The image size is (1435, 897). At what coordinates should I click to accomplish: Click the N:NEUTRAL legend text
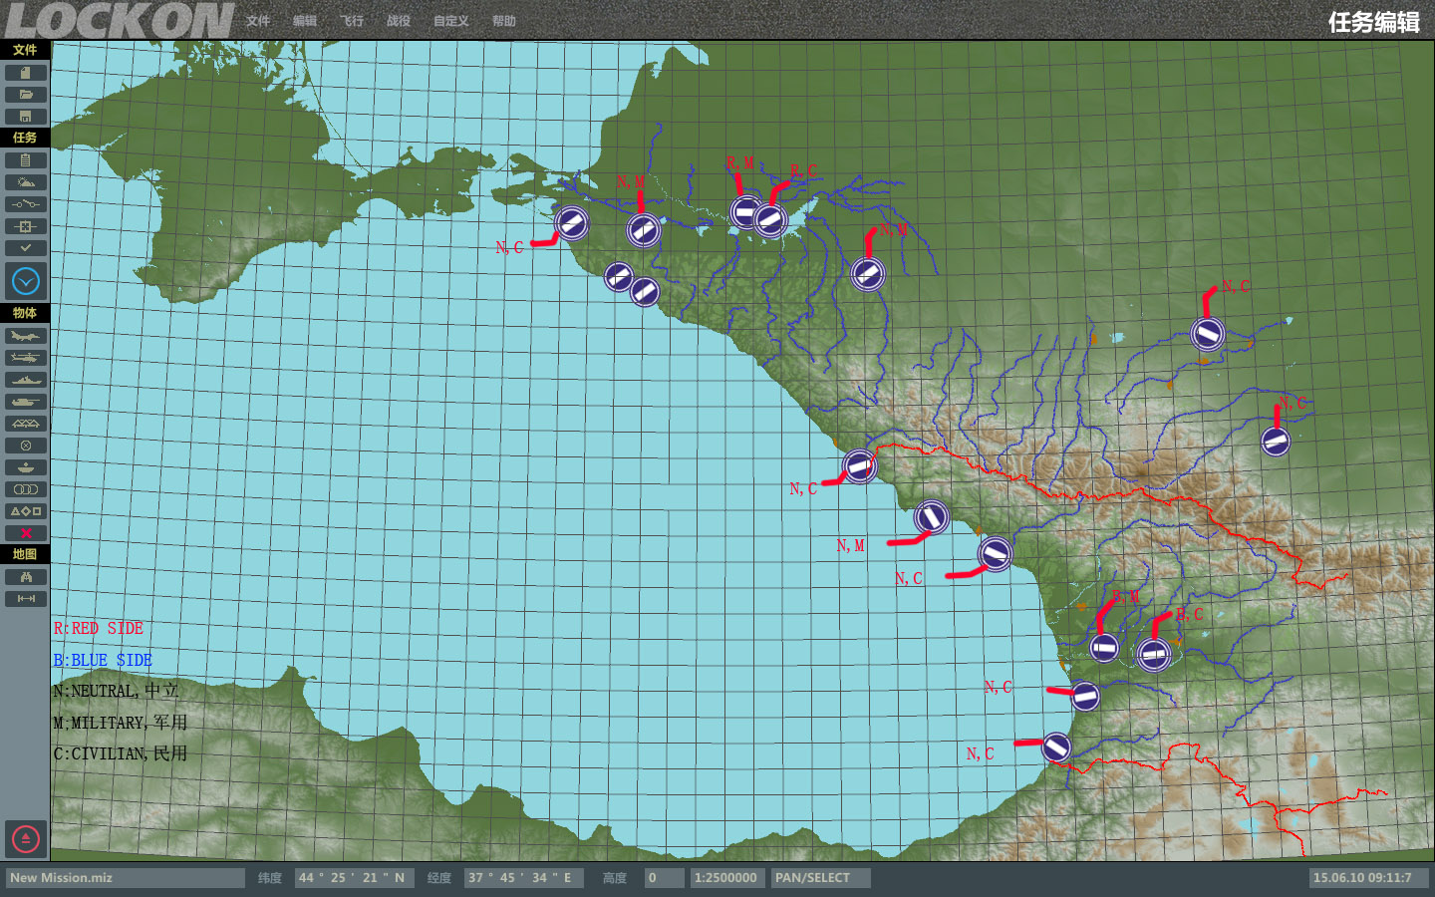(116, 691)
